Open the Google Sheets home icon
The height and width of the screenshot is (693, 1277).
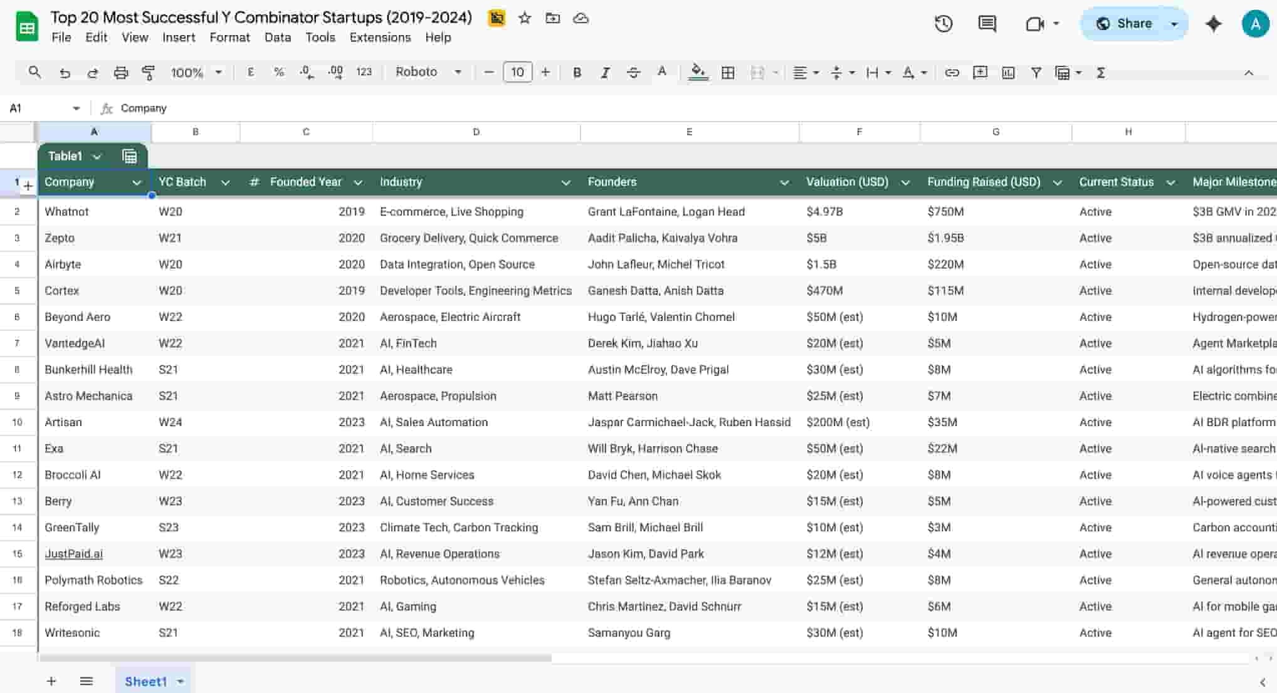[26, 27]
